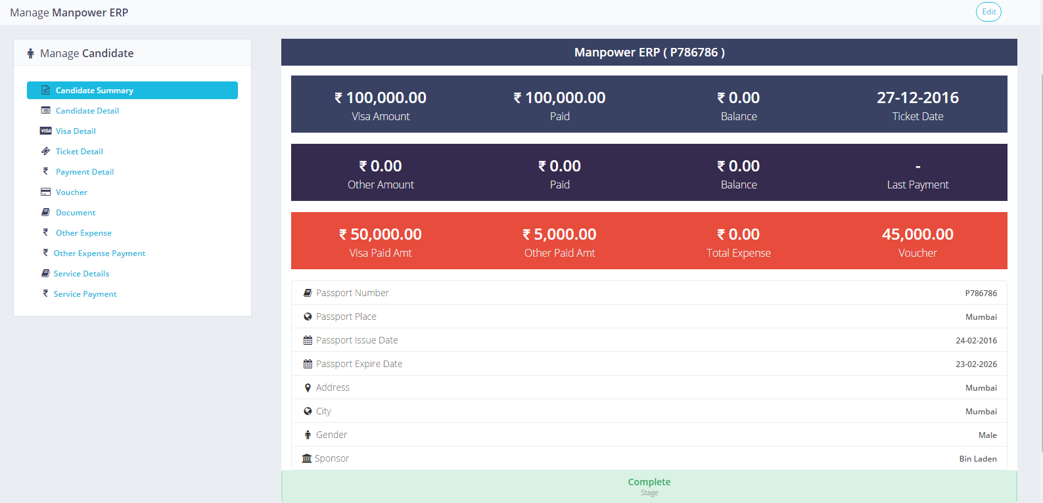Click the Ticket Detail ticket icon

click(45, 151)
